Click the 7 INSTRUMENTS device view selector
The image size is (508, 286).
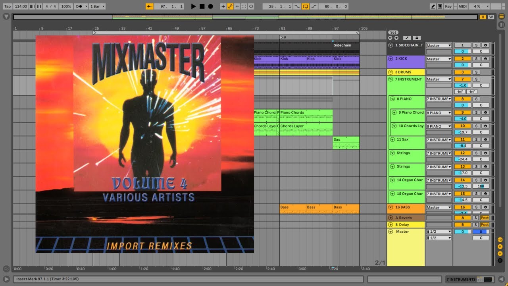pyautogui.click(x=470, y=279)
